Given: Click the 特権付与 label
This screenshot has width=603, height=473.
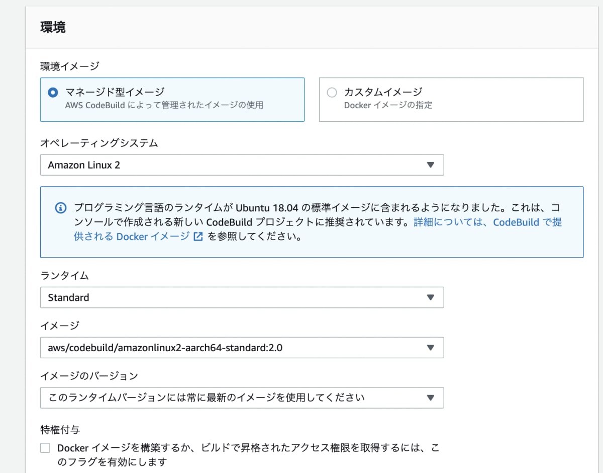Looking at the screenshot, I should tap(60, 429).
